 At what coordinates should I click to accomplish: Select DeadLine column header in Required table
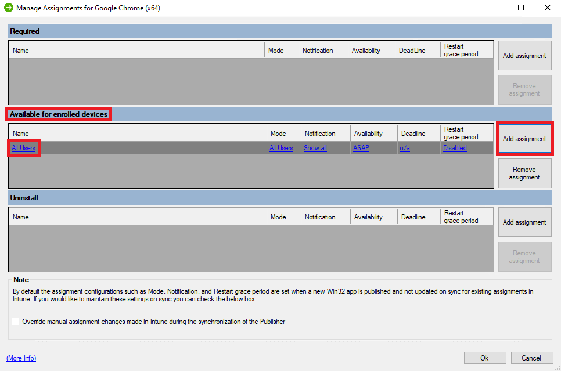(x=418, y=50)
